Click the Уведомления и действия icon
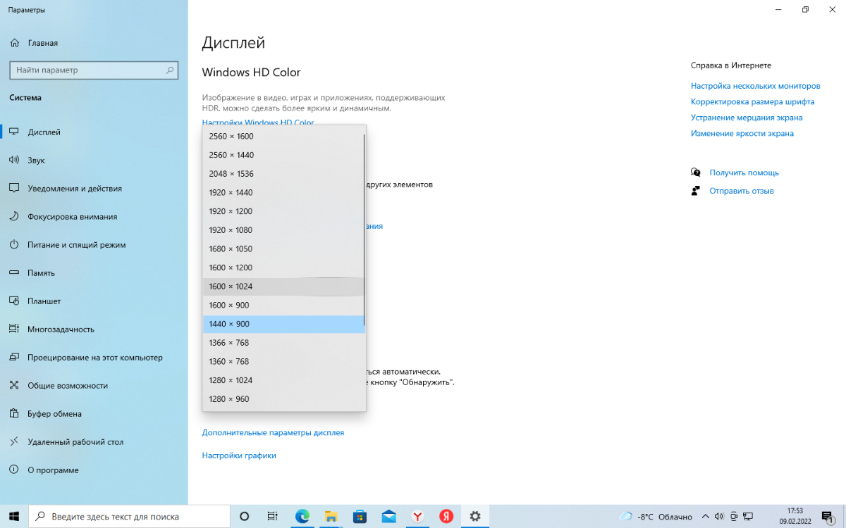The image size is (846, 528). pyautogui.click(x=14, y=189)
